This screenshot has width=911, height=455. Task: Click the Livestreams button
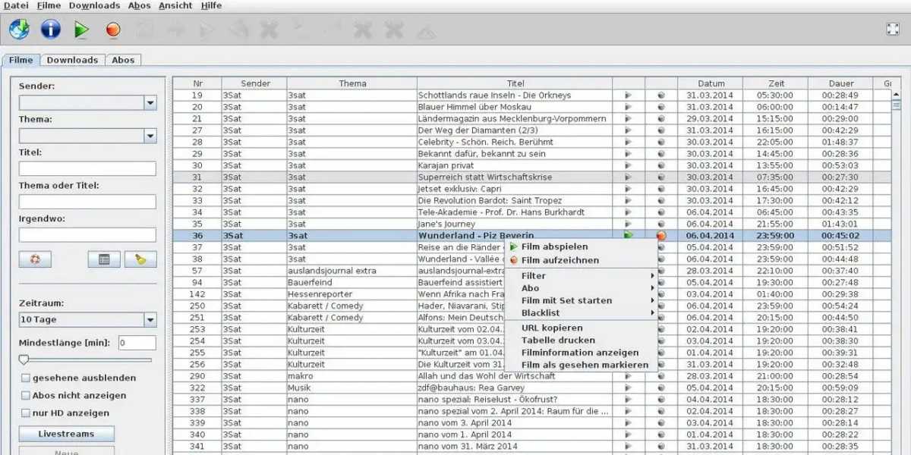click(x=66, y=434)
